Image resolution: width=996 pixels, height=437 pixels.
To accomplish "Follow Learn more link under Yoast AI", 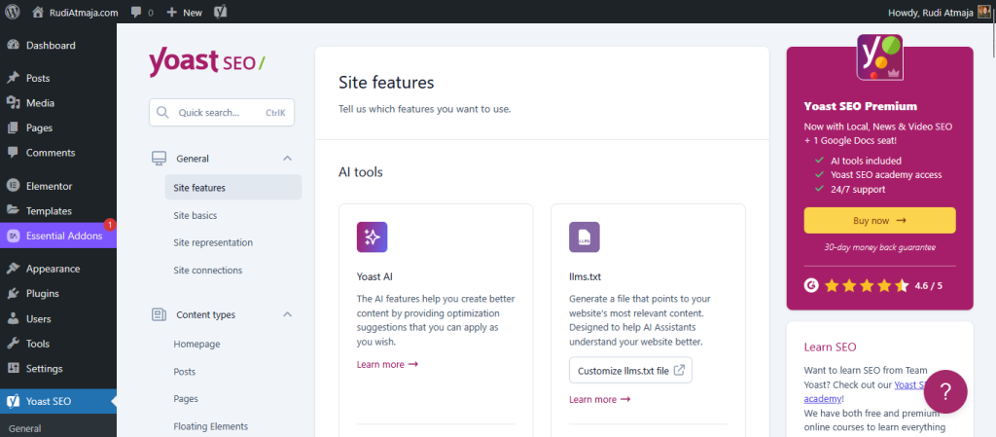I will point(387,365).
